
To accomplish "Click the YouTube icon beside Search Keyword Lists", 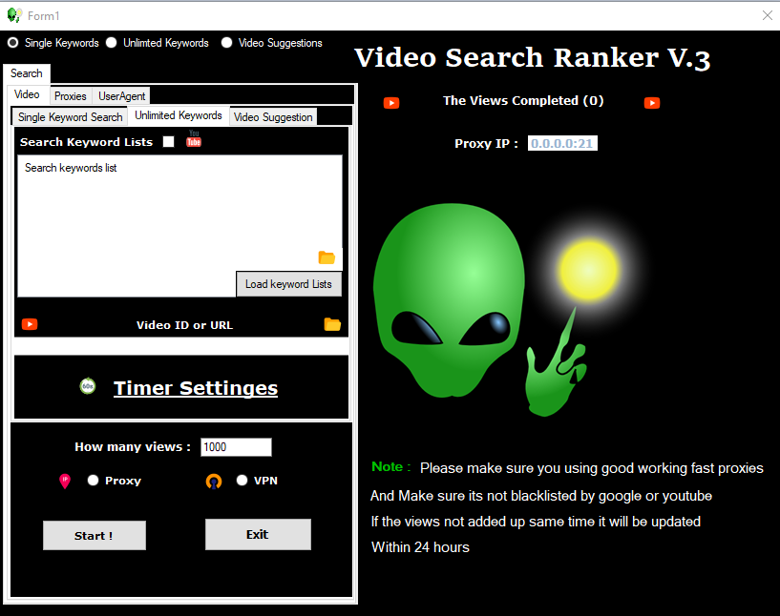I will coord(194,140).
